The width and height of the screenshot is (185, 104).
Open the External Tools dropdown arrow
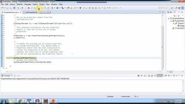(x=65, y=8)
